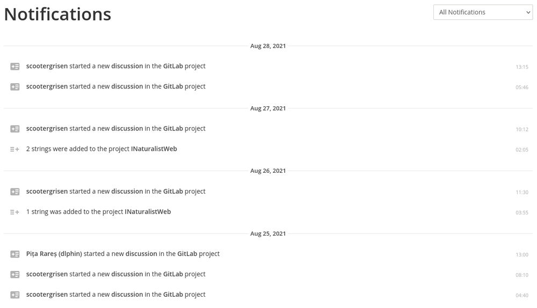Viewport: 537px width, 308px height.
Task: Click discussion icon beside the 05:46 notification
Action: pyautogui.click(x=14, y=87)
